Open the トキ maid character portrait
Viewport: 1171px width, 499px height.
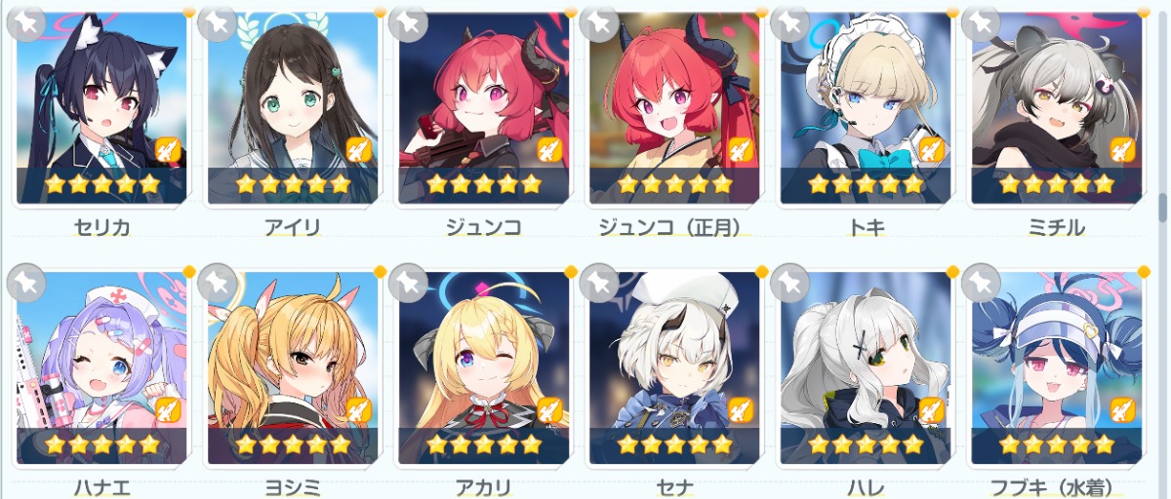[x=866, y=107]
